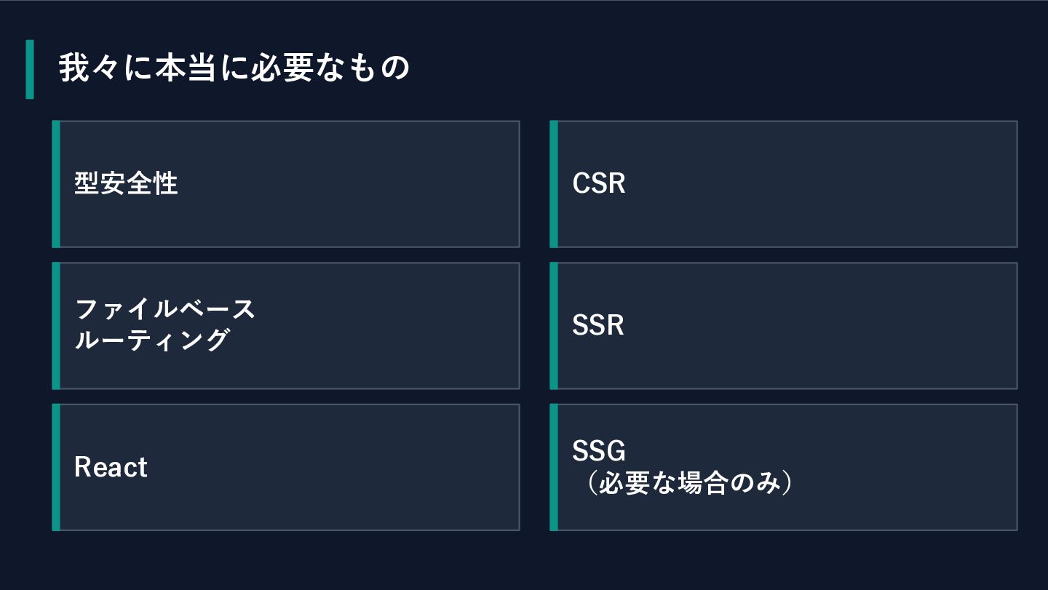Select the 型安全性 card label

(126, 184)
